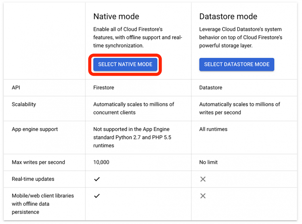Click the offline persistence checkmark under Native mode
The width and height of the screenshot is (302, 224).
coord(97,196)
